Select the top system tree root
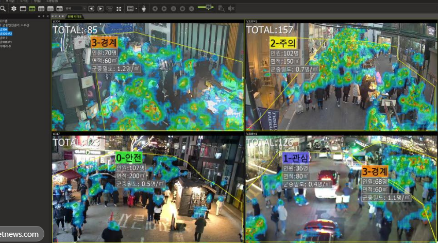 coord(4,21)
